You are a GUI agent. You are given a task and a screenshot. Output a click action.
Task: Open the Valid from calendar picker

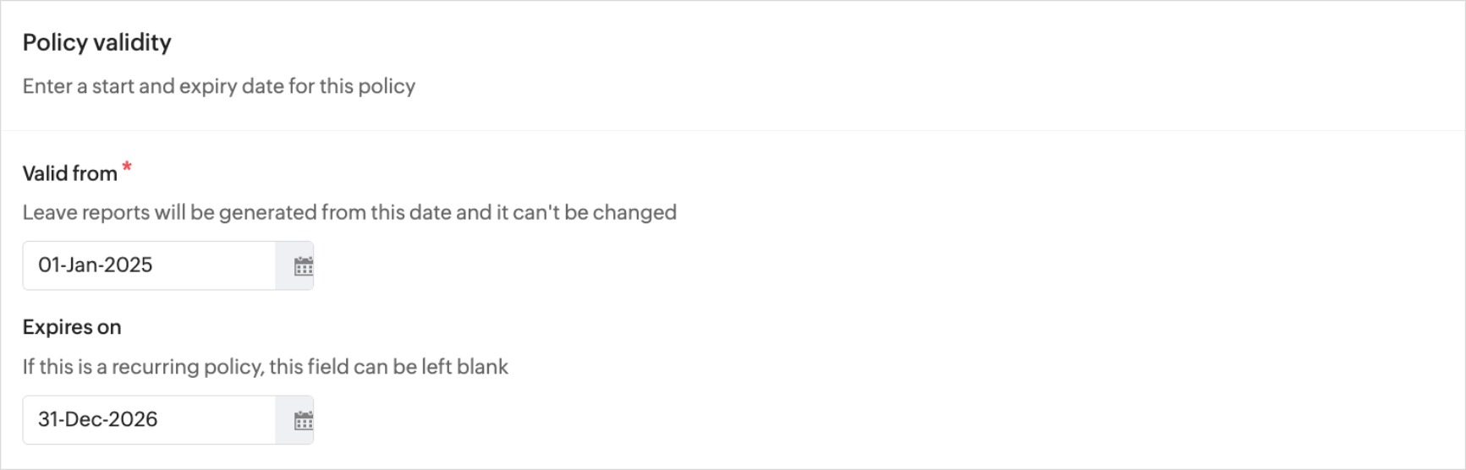[303, 266]
